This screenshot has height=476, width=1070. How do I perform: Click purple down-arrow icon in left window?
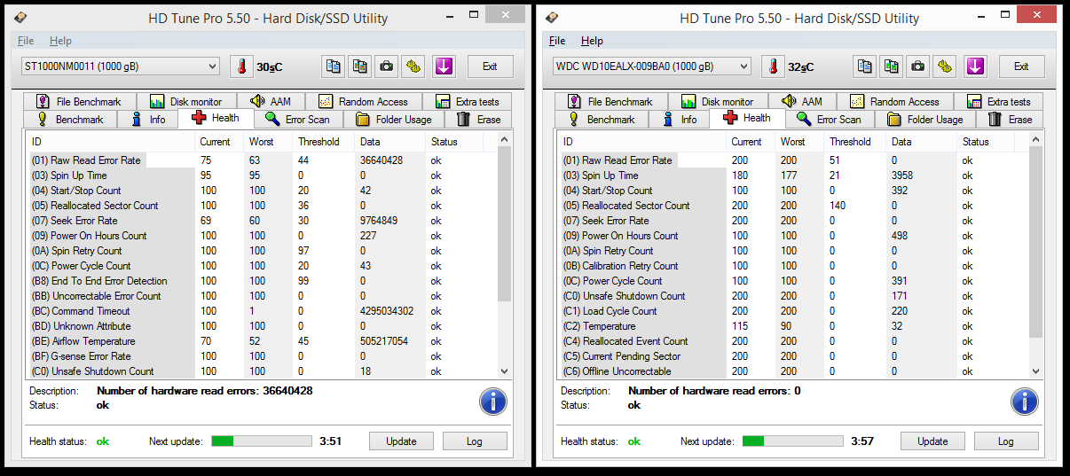[444, 66]
